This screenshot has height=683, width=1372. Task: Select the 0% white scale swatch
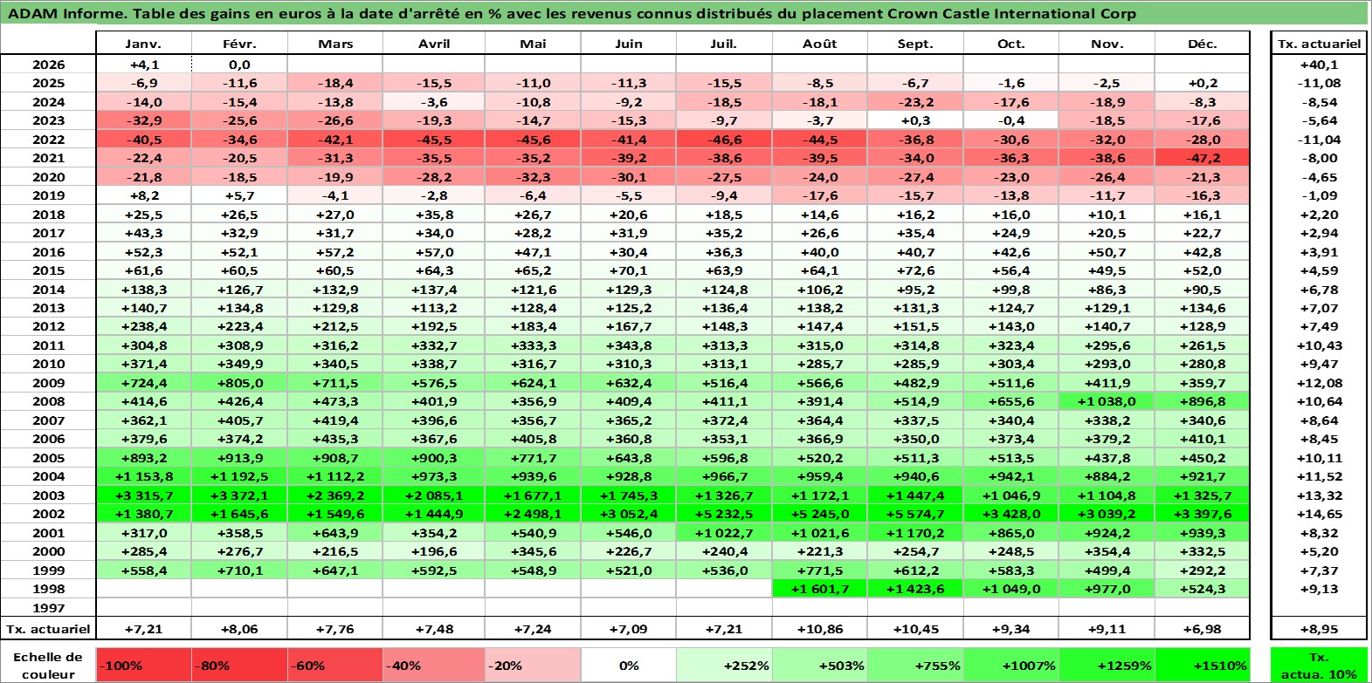tap(629, 666)
